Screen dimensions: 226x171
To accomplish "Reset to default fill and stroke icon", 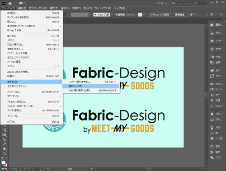I will pyautogui.click(x=2, y=158).
